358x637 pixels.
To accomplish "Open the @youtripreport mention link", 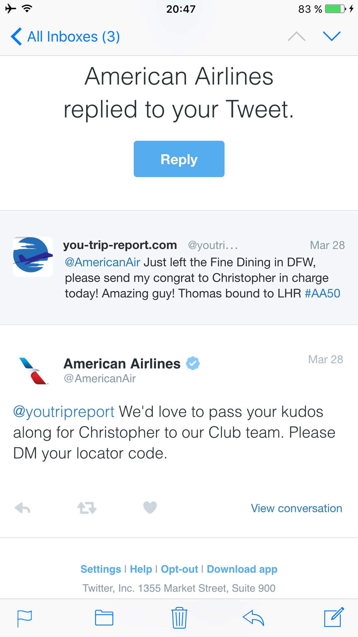I will click(x=64, y=412).
